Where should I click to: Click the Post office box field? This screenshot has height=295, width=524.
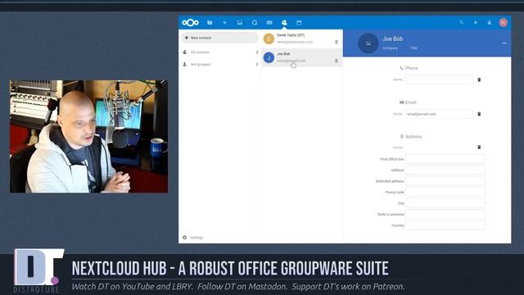coord(445,159)
